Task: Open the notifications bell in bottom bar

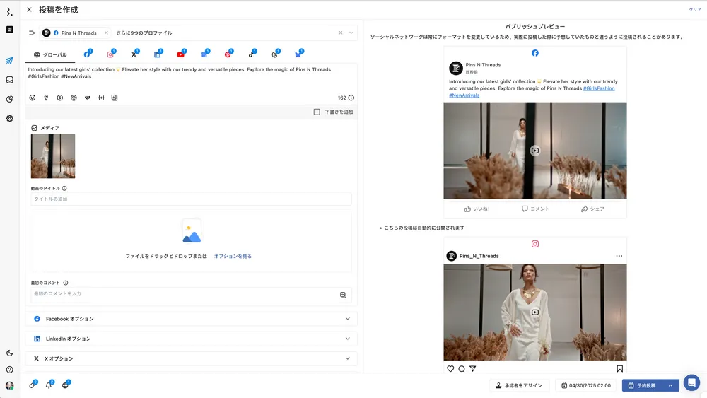Action: [49, 385]
